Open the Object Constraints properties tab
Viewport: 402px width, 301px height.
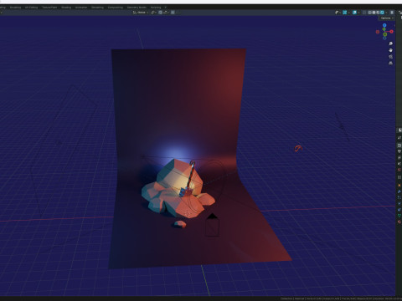399,210
